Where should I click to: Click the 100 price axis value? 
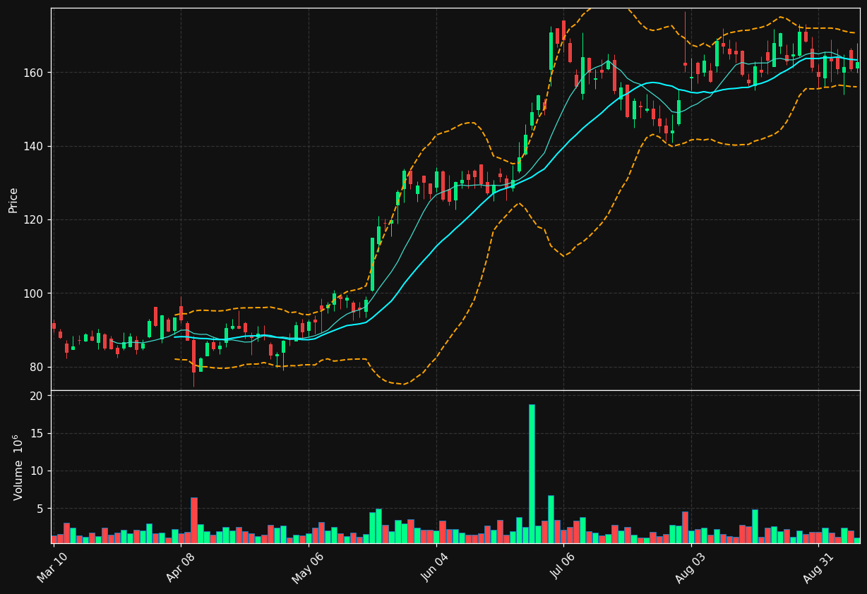pos(33,293)
